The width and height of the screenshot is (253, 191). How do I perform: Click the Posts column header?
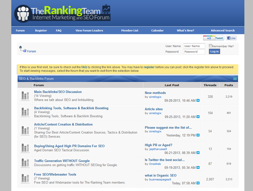pos(229,85)
